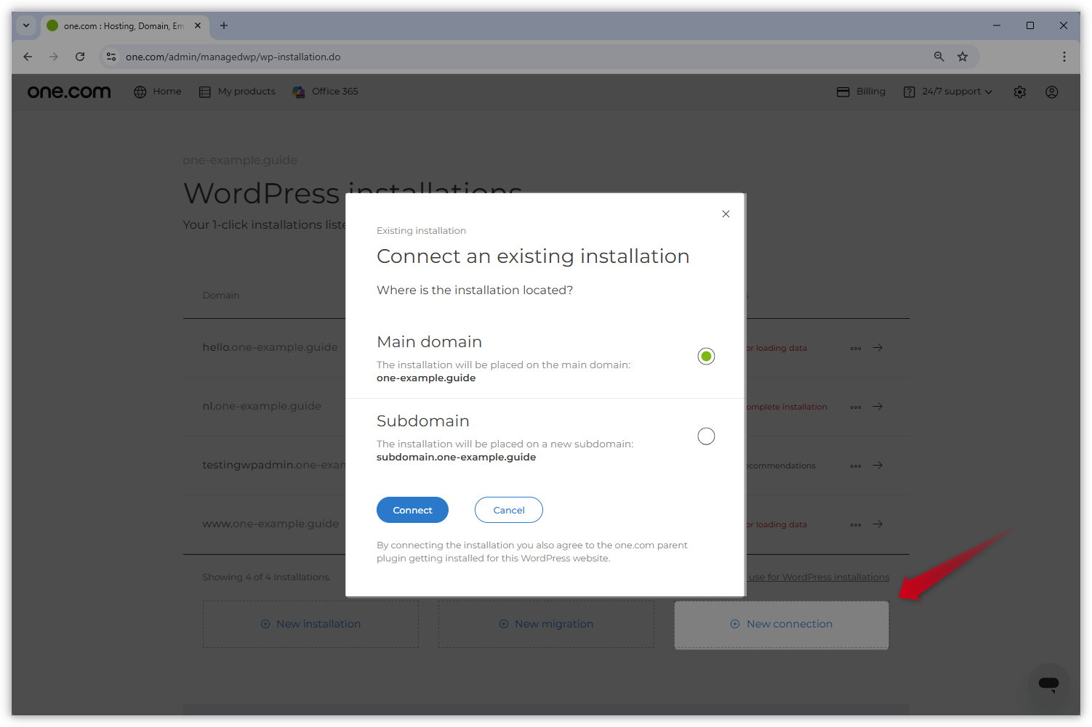Viewport: 1092px width, 727px height.
Task: Select the one.com Hosting browser tab
Action: coord(124,26)
